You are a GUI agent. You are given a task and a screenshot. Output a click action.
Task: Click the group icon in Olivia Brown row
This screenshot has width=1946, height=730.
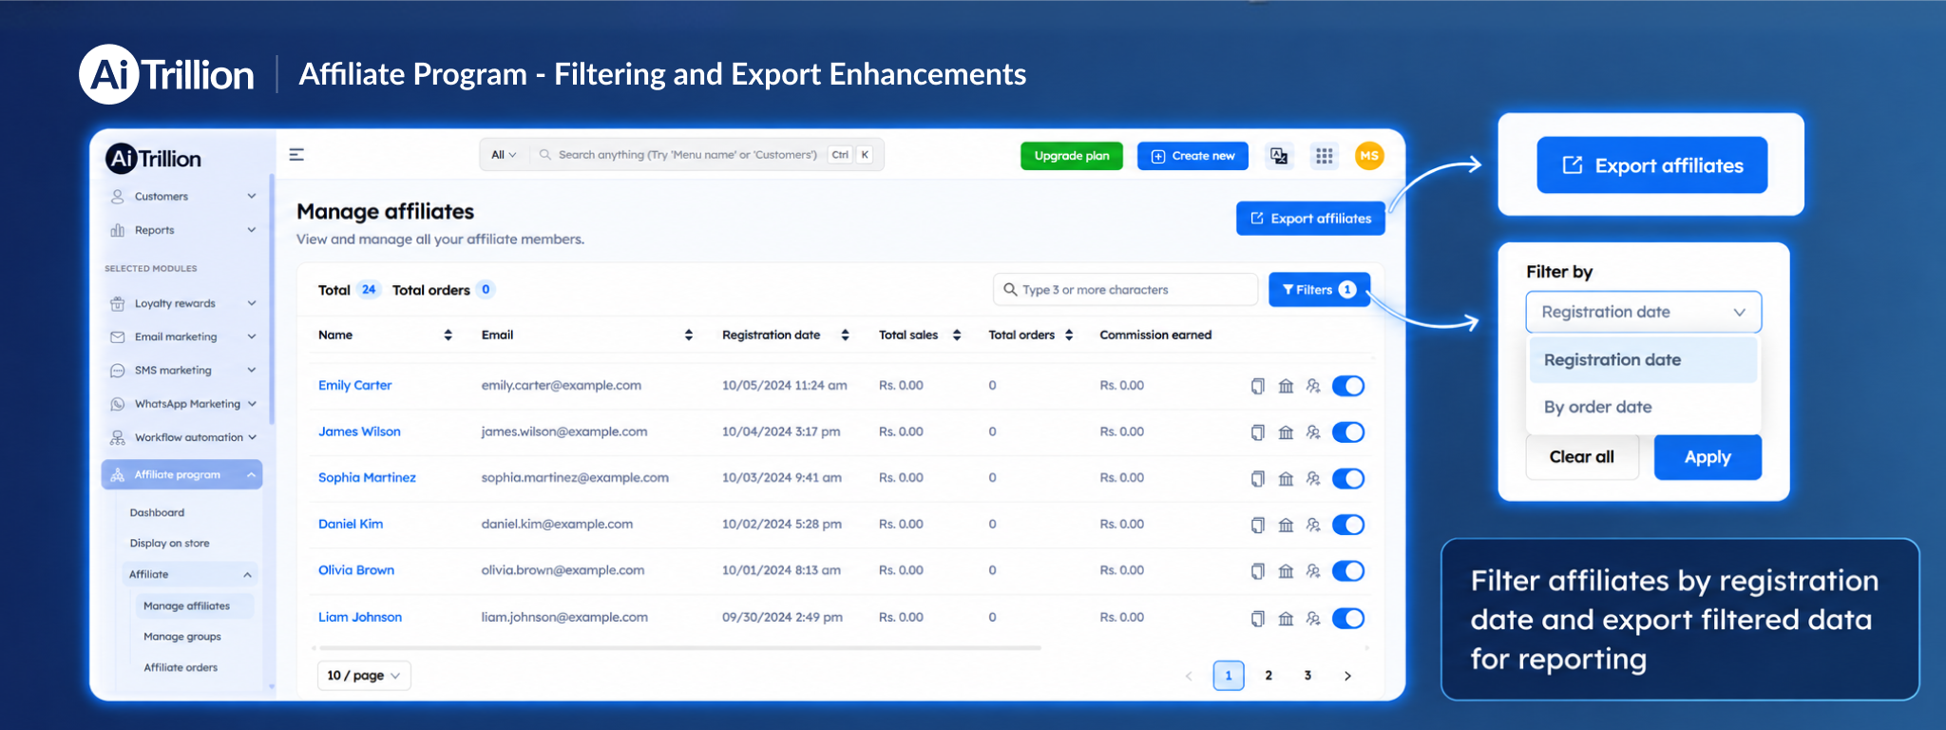click(1313, 571)
